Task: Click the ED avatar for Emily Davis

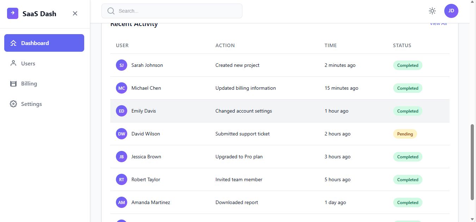Action: (x=122, y=111)
